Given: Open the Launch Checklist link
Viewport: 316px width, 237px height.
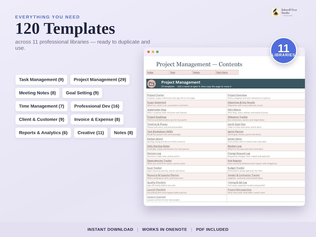Looking at the screenshot, I should click(156, 190).
